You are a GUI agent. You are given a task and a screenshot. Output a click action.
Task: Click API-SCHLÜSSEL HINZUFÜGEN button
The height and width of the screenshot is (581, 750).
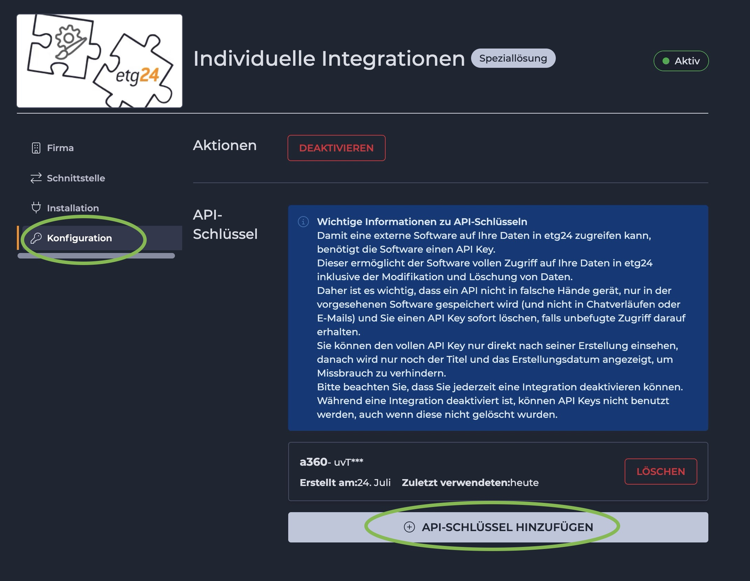click(498, 527)
